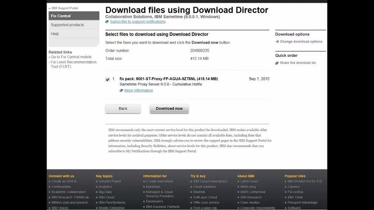Screen dimensions: 374x210
Task: Open Latest news footer link
Action: pyautogui.click(x=249, y=181)
